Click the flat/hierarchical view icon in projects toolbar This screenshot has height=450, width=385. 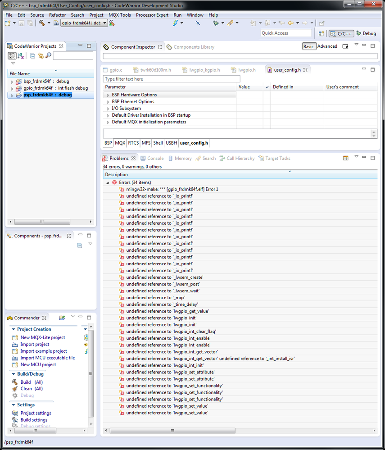(12, 56)
